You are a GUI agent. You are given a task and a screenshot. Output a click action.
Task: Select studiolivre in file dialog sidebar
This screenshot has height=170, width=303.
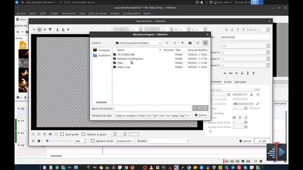click(102, 56)
